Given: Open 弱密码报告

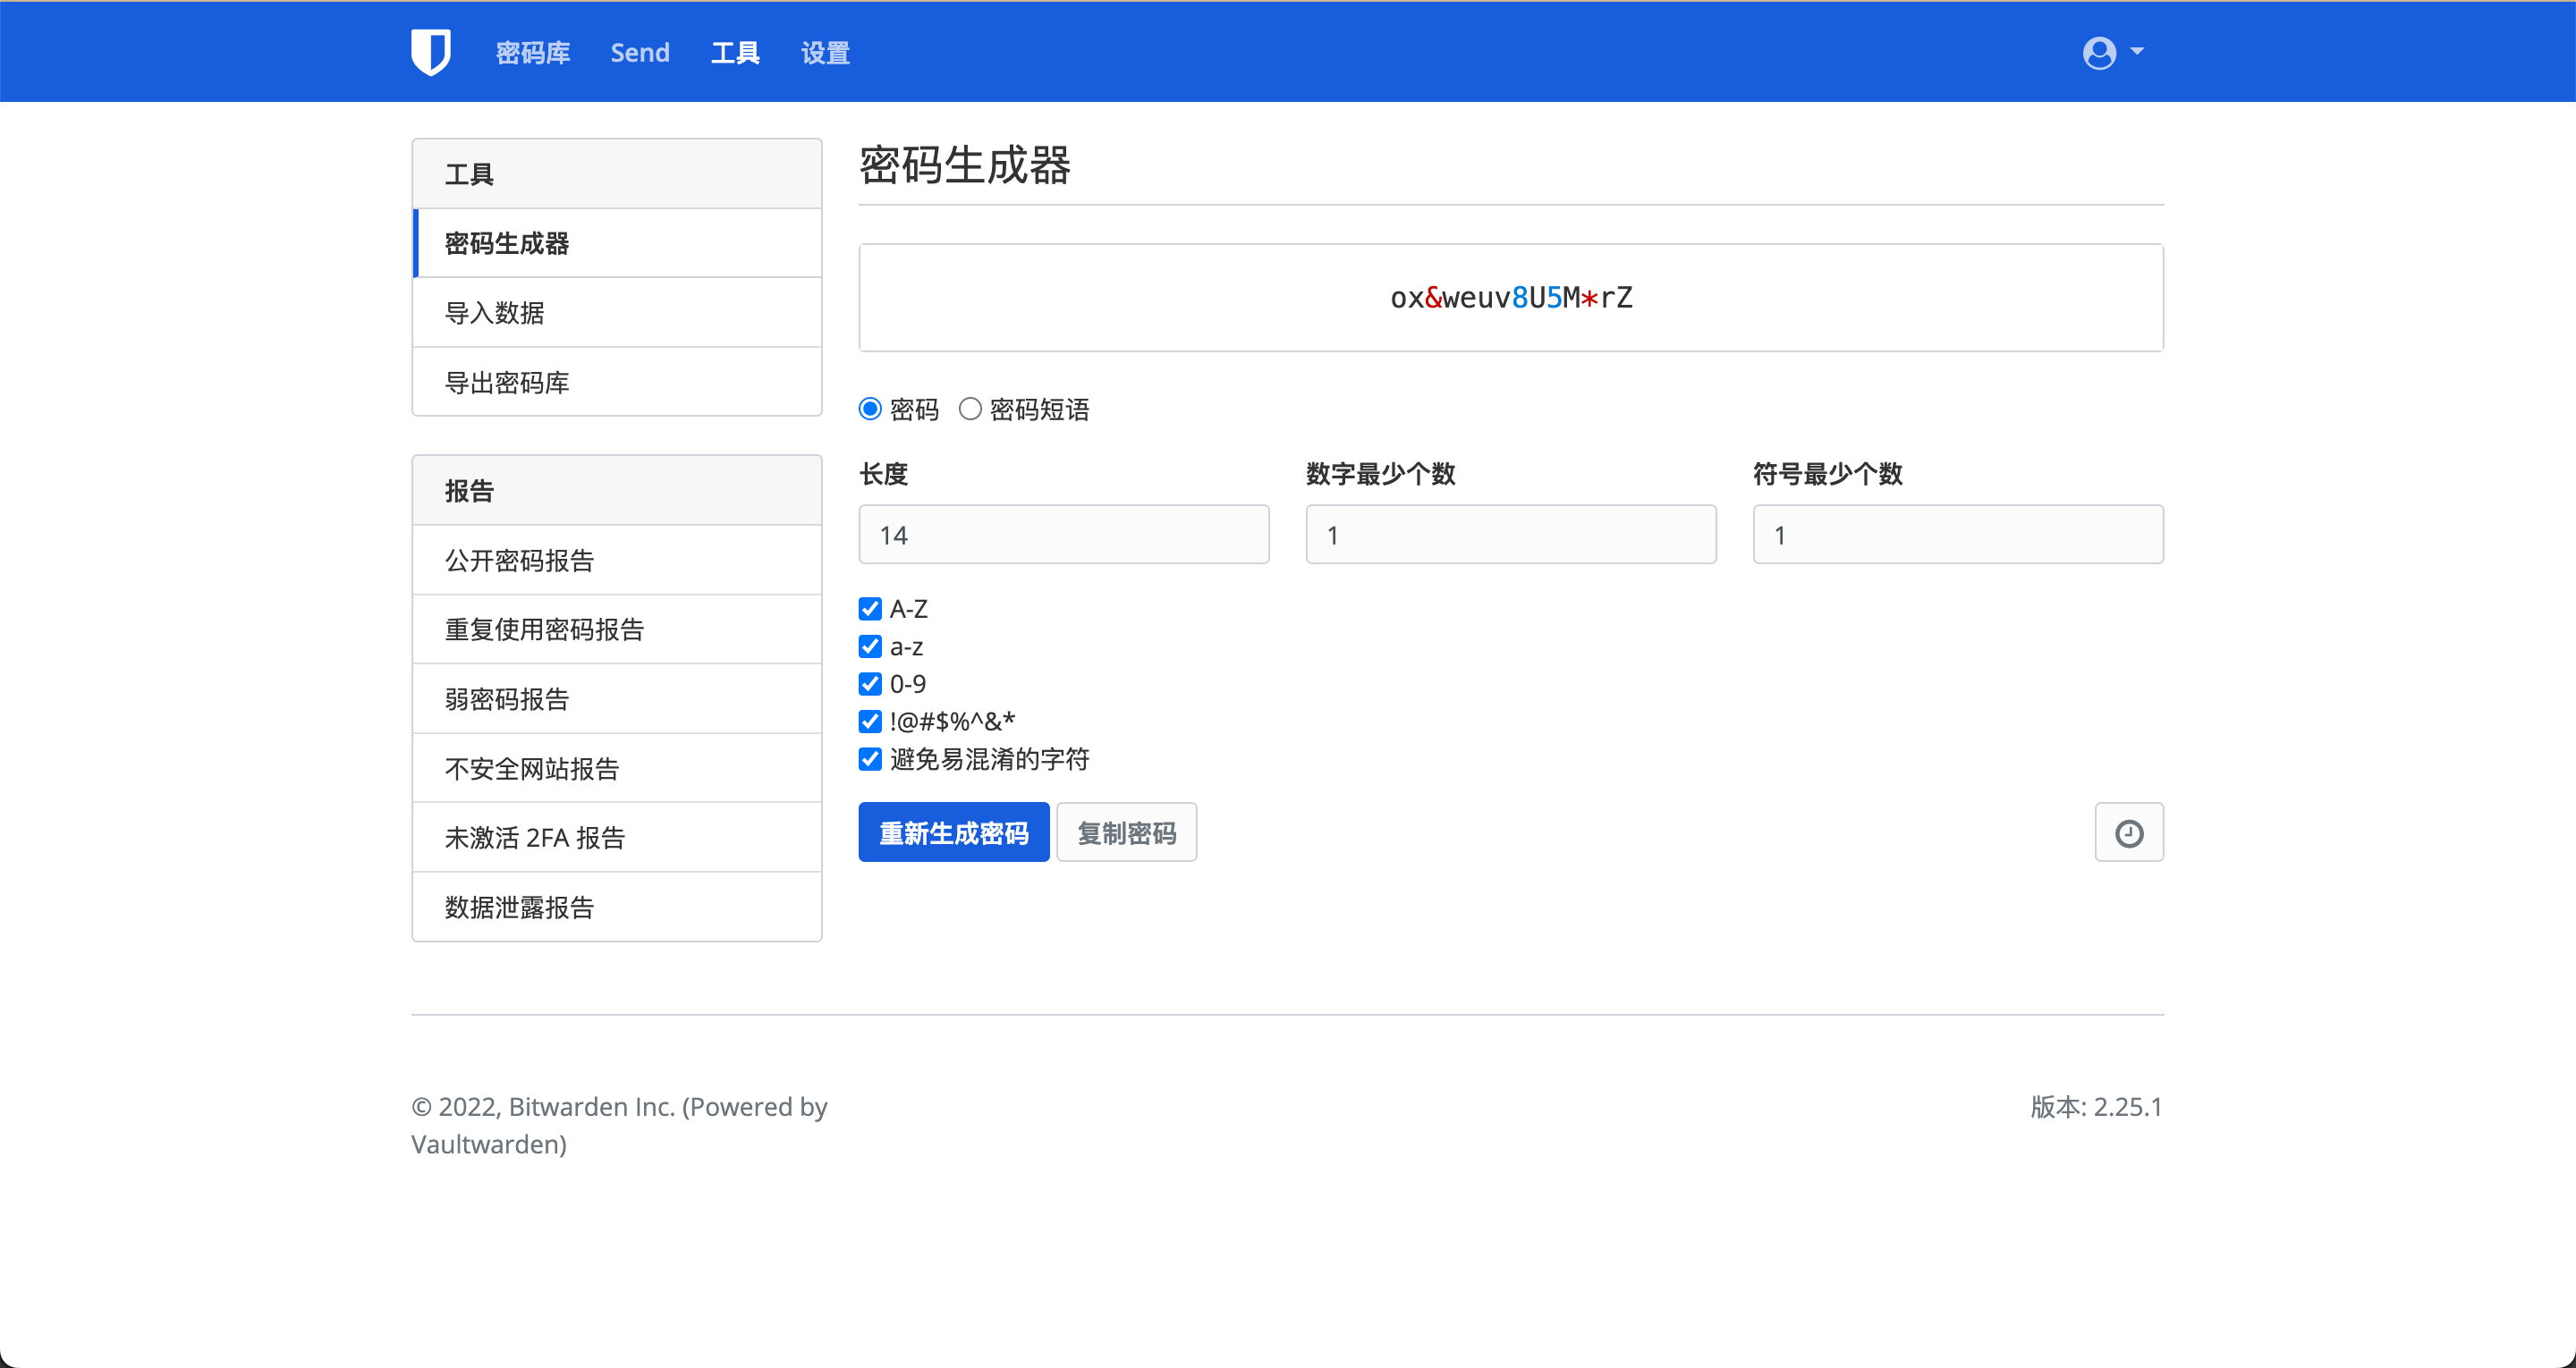Looking at the screenshot, I should (x=617, y=699).
